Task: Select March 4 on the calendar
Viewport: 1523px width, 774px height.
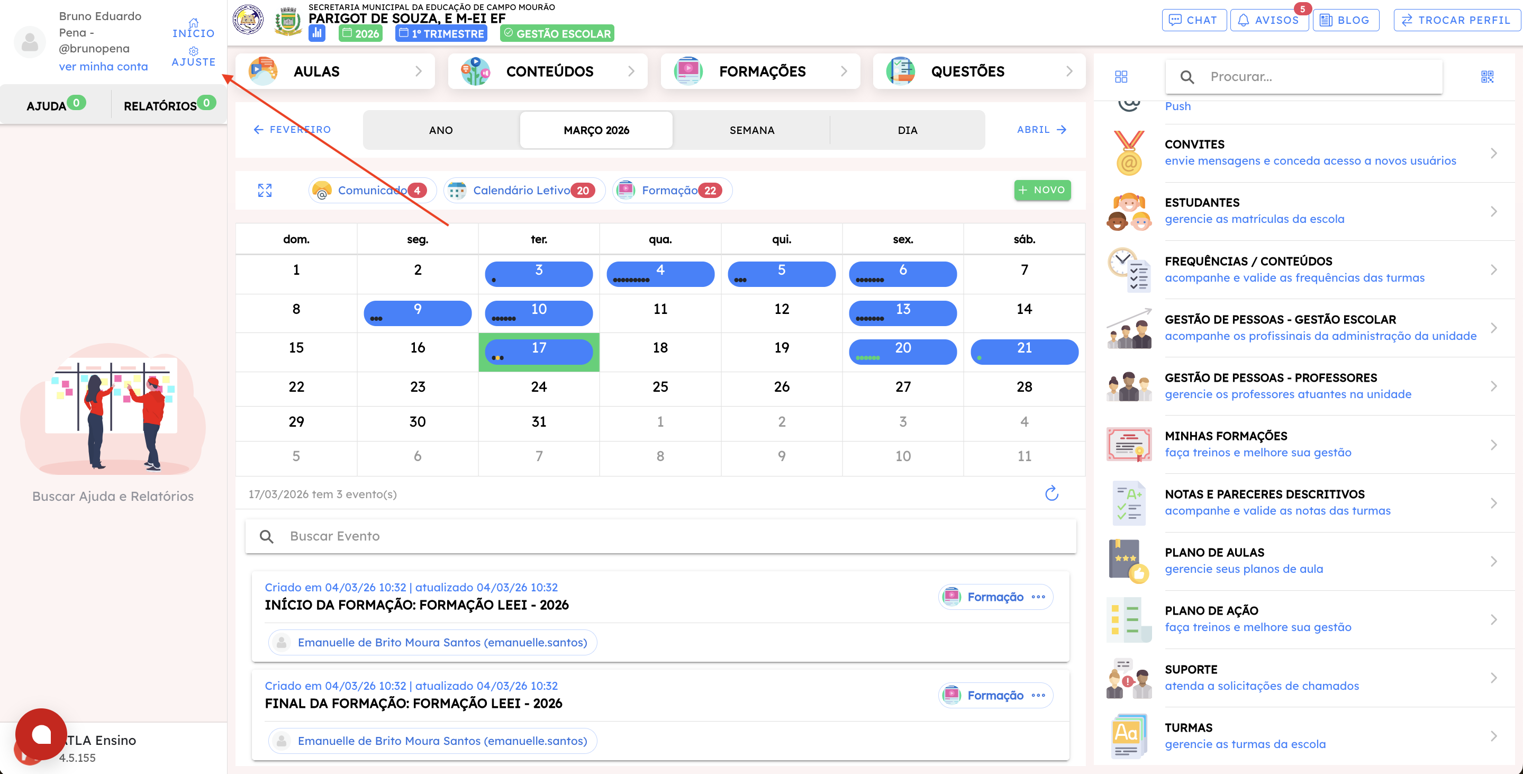Action: click(x=660, y=274)
